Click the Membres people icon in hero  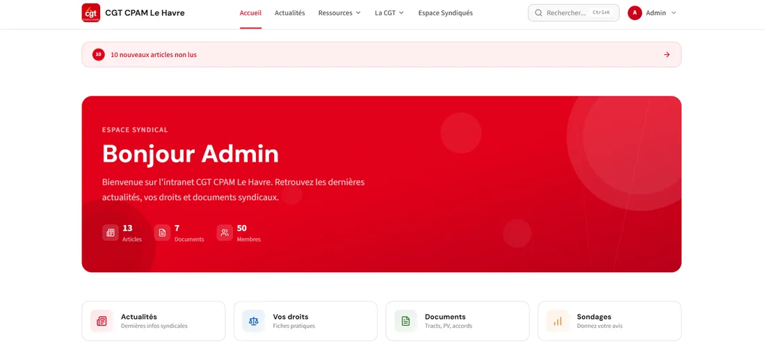pyautogui.click(x=225, y=233)
